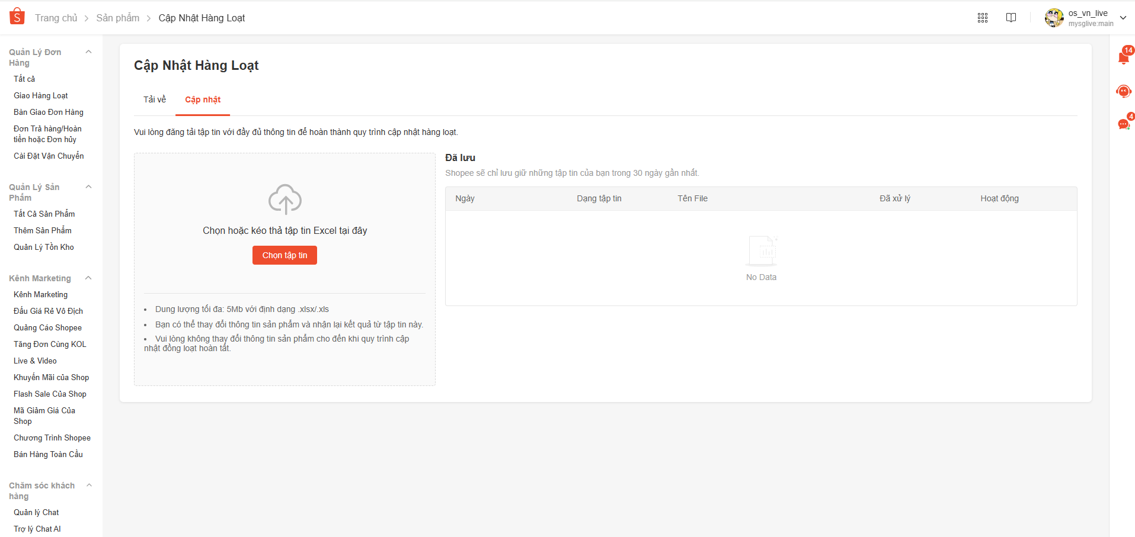Go to Trang chủ breadcrumb link
This screenshot has height=537, width=1135.
pos(56,18)
